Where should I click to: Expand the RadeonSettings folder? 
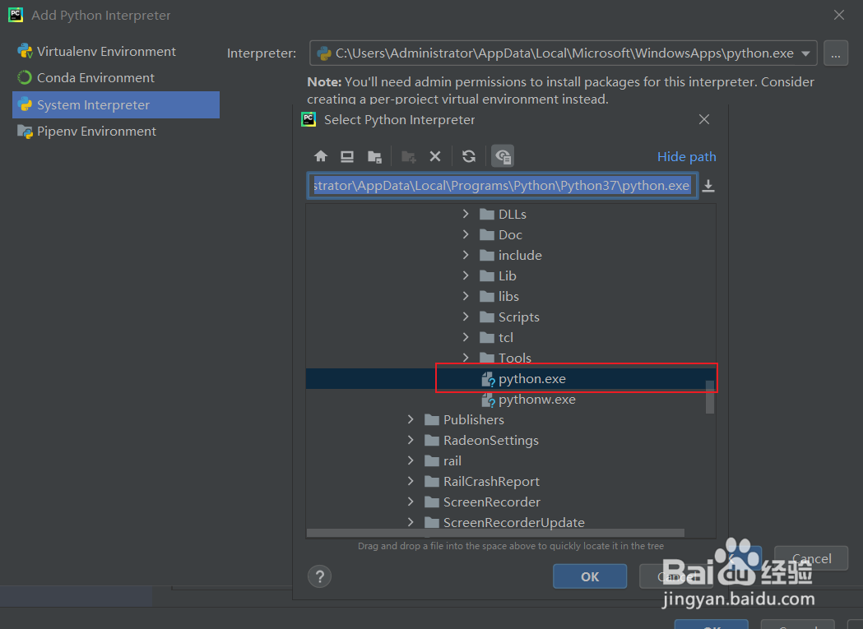tap(411, 440)
